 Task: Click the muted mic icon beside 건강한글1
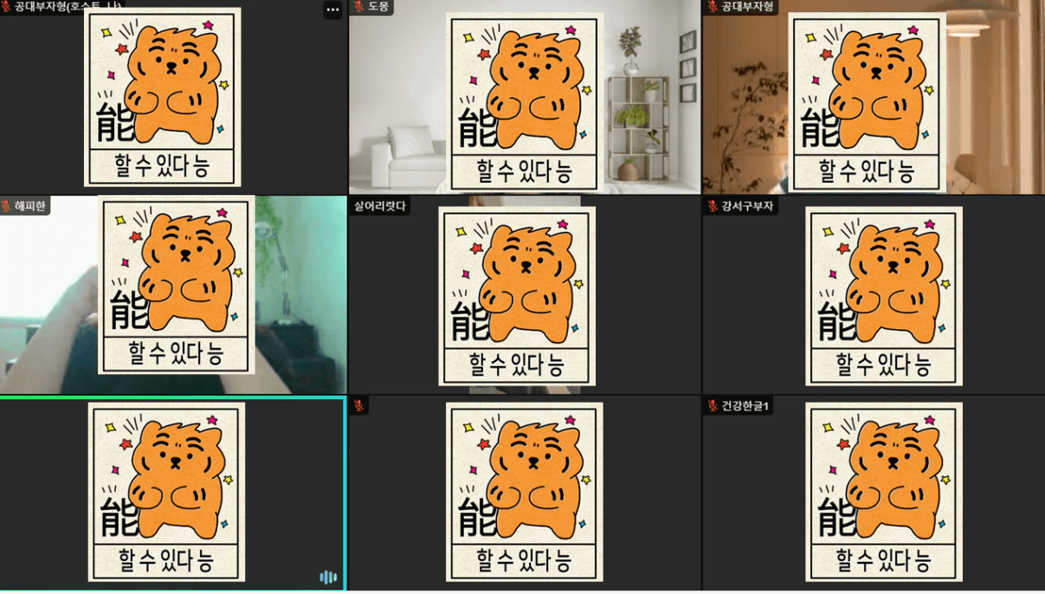pyautogui.click(x=713, y=406)
